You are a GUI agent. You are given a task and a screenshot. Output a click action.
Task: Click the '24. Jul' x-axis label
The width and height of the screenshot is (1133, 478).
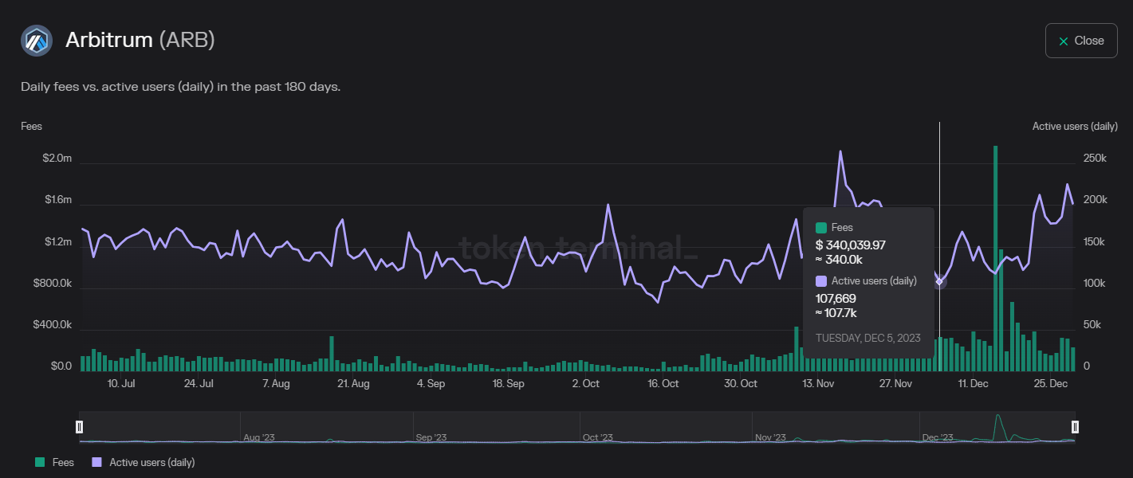[199, 384]
